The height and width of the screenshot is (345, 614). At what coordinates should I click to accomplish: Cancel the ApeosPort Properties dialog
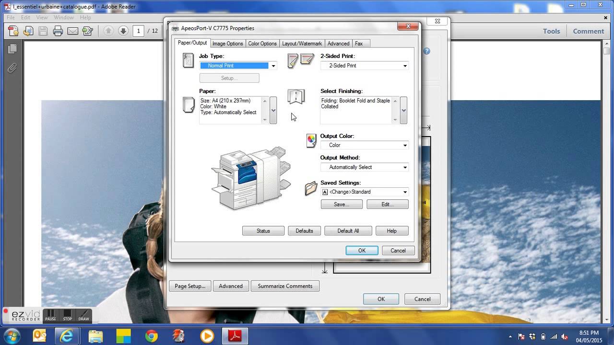tap(398, 251)
